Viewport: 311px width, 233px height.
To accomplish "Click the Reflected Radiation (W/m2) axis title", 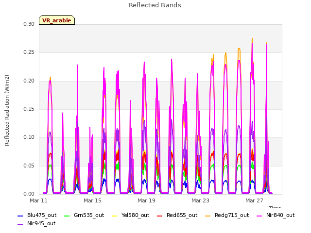I will tap(7, 110).
